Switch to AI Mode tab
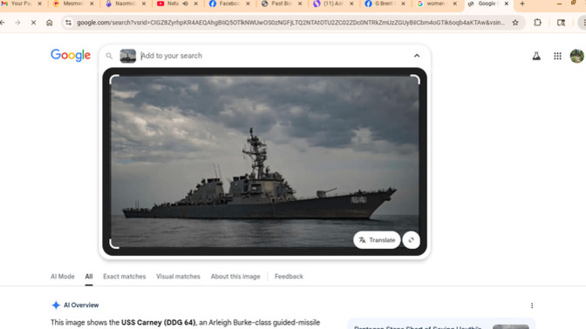 [63, 277]
